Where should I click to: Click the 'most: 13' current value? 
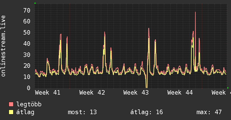(82, 112)
